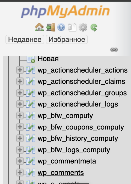Viewport: 131px width, 184px height.
Task: Click the link with main panel chain icon
Action: coord(114,50)
